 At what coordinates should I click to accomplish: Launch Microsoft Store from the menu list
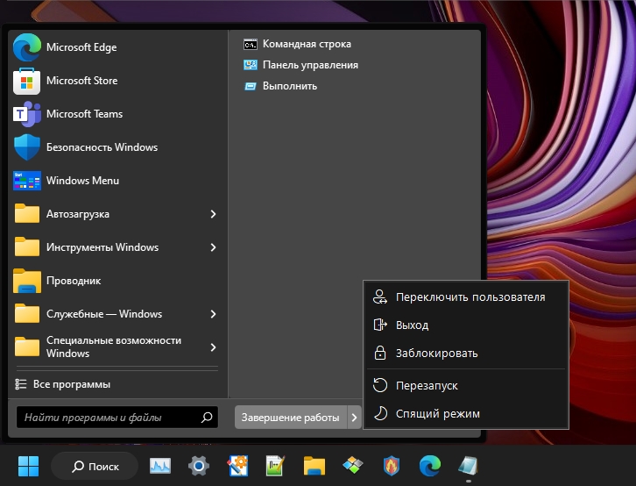(81, 81)
